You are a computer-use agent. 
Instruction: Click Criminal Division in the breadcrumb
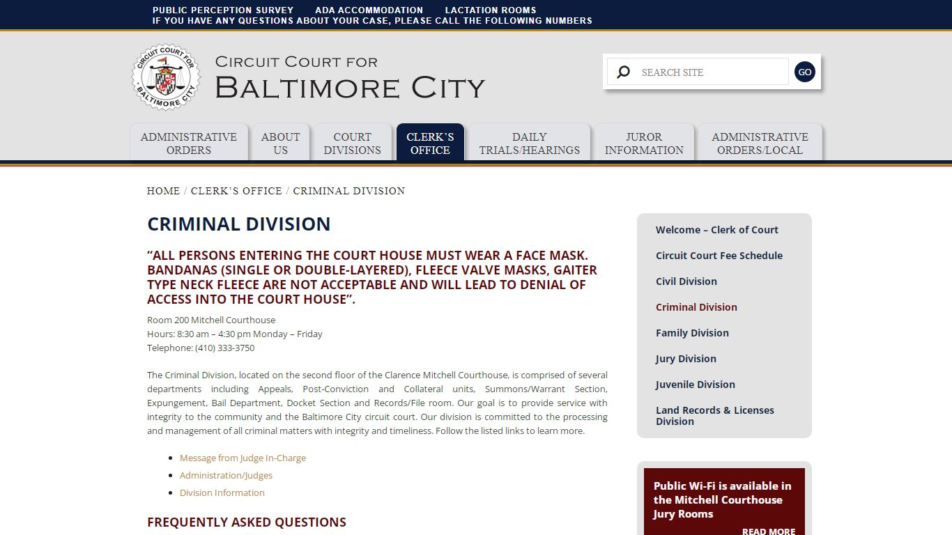349,191
